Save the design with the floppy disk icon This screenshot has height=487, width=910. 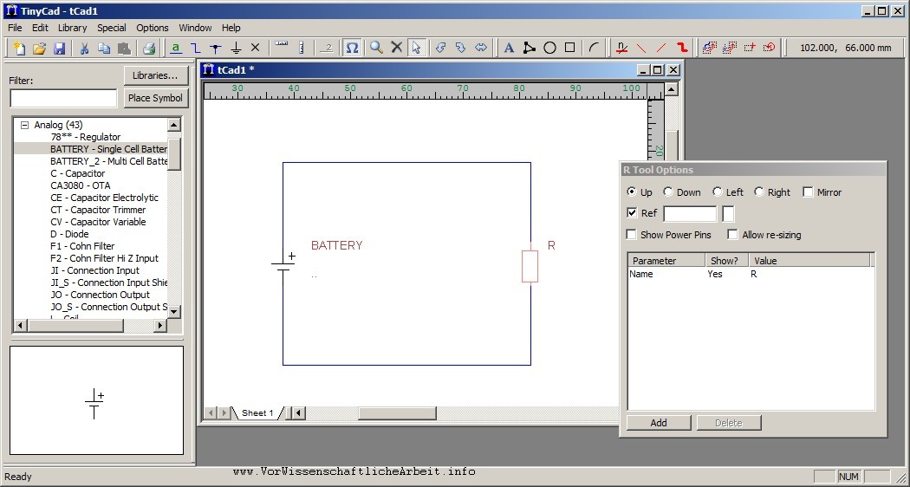[x=59, y=49]
